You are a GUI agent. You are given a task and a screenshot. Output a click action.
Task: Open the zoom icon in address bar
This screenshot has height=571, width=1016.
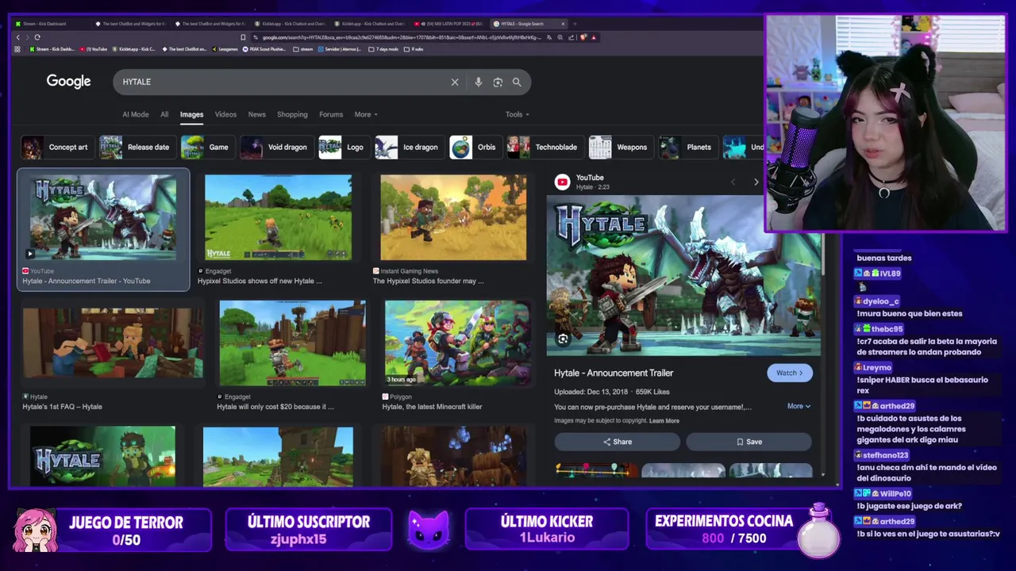tap(560, 37)
